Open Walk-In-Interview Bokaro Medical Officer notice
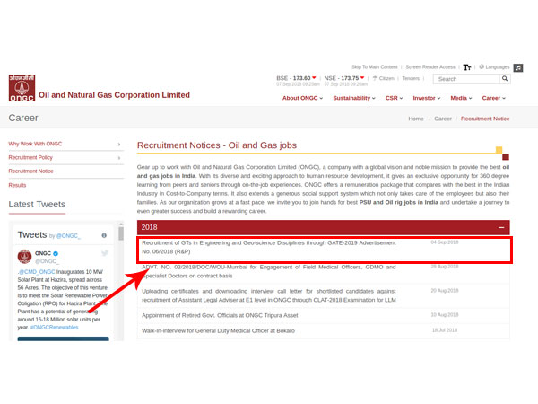The height and width of the screenshot is (404, 538). (x=218, y=330)
